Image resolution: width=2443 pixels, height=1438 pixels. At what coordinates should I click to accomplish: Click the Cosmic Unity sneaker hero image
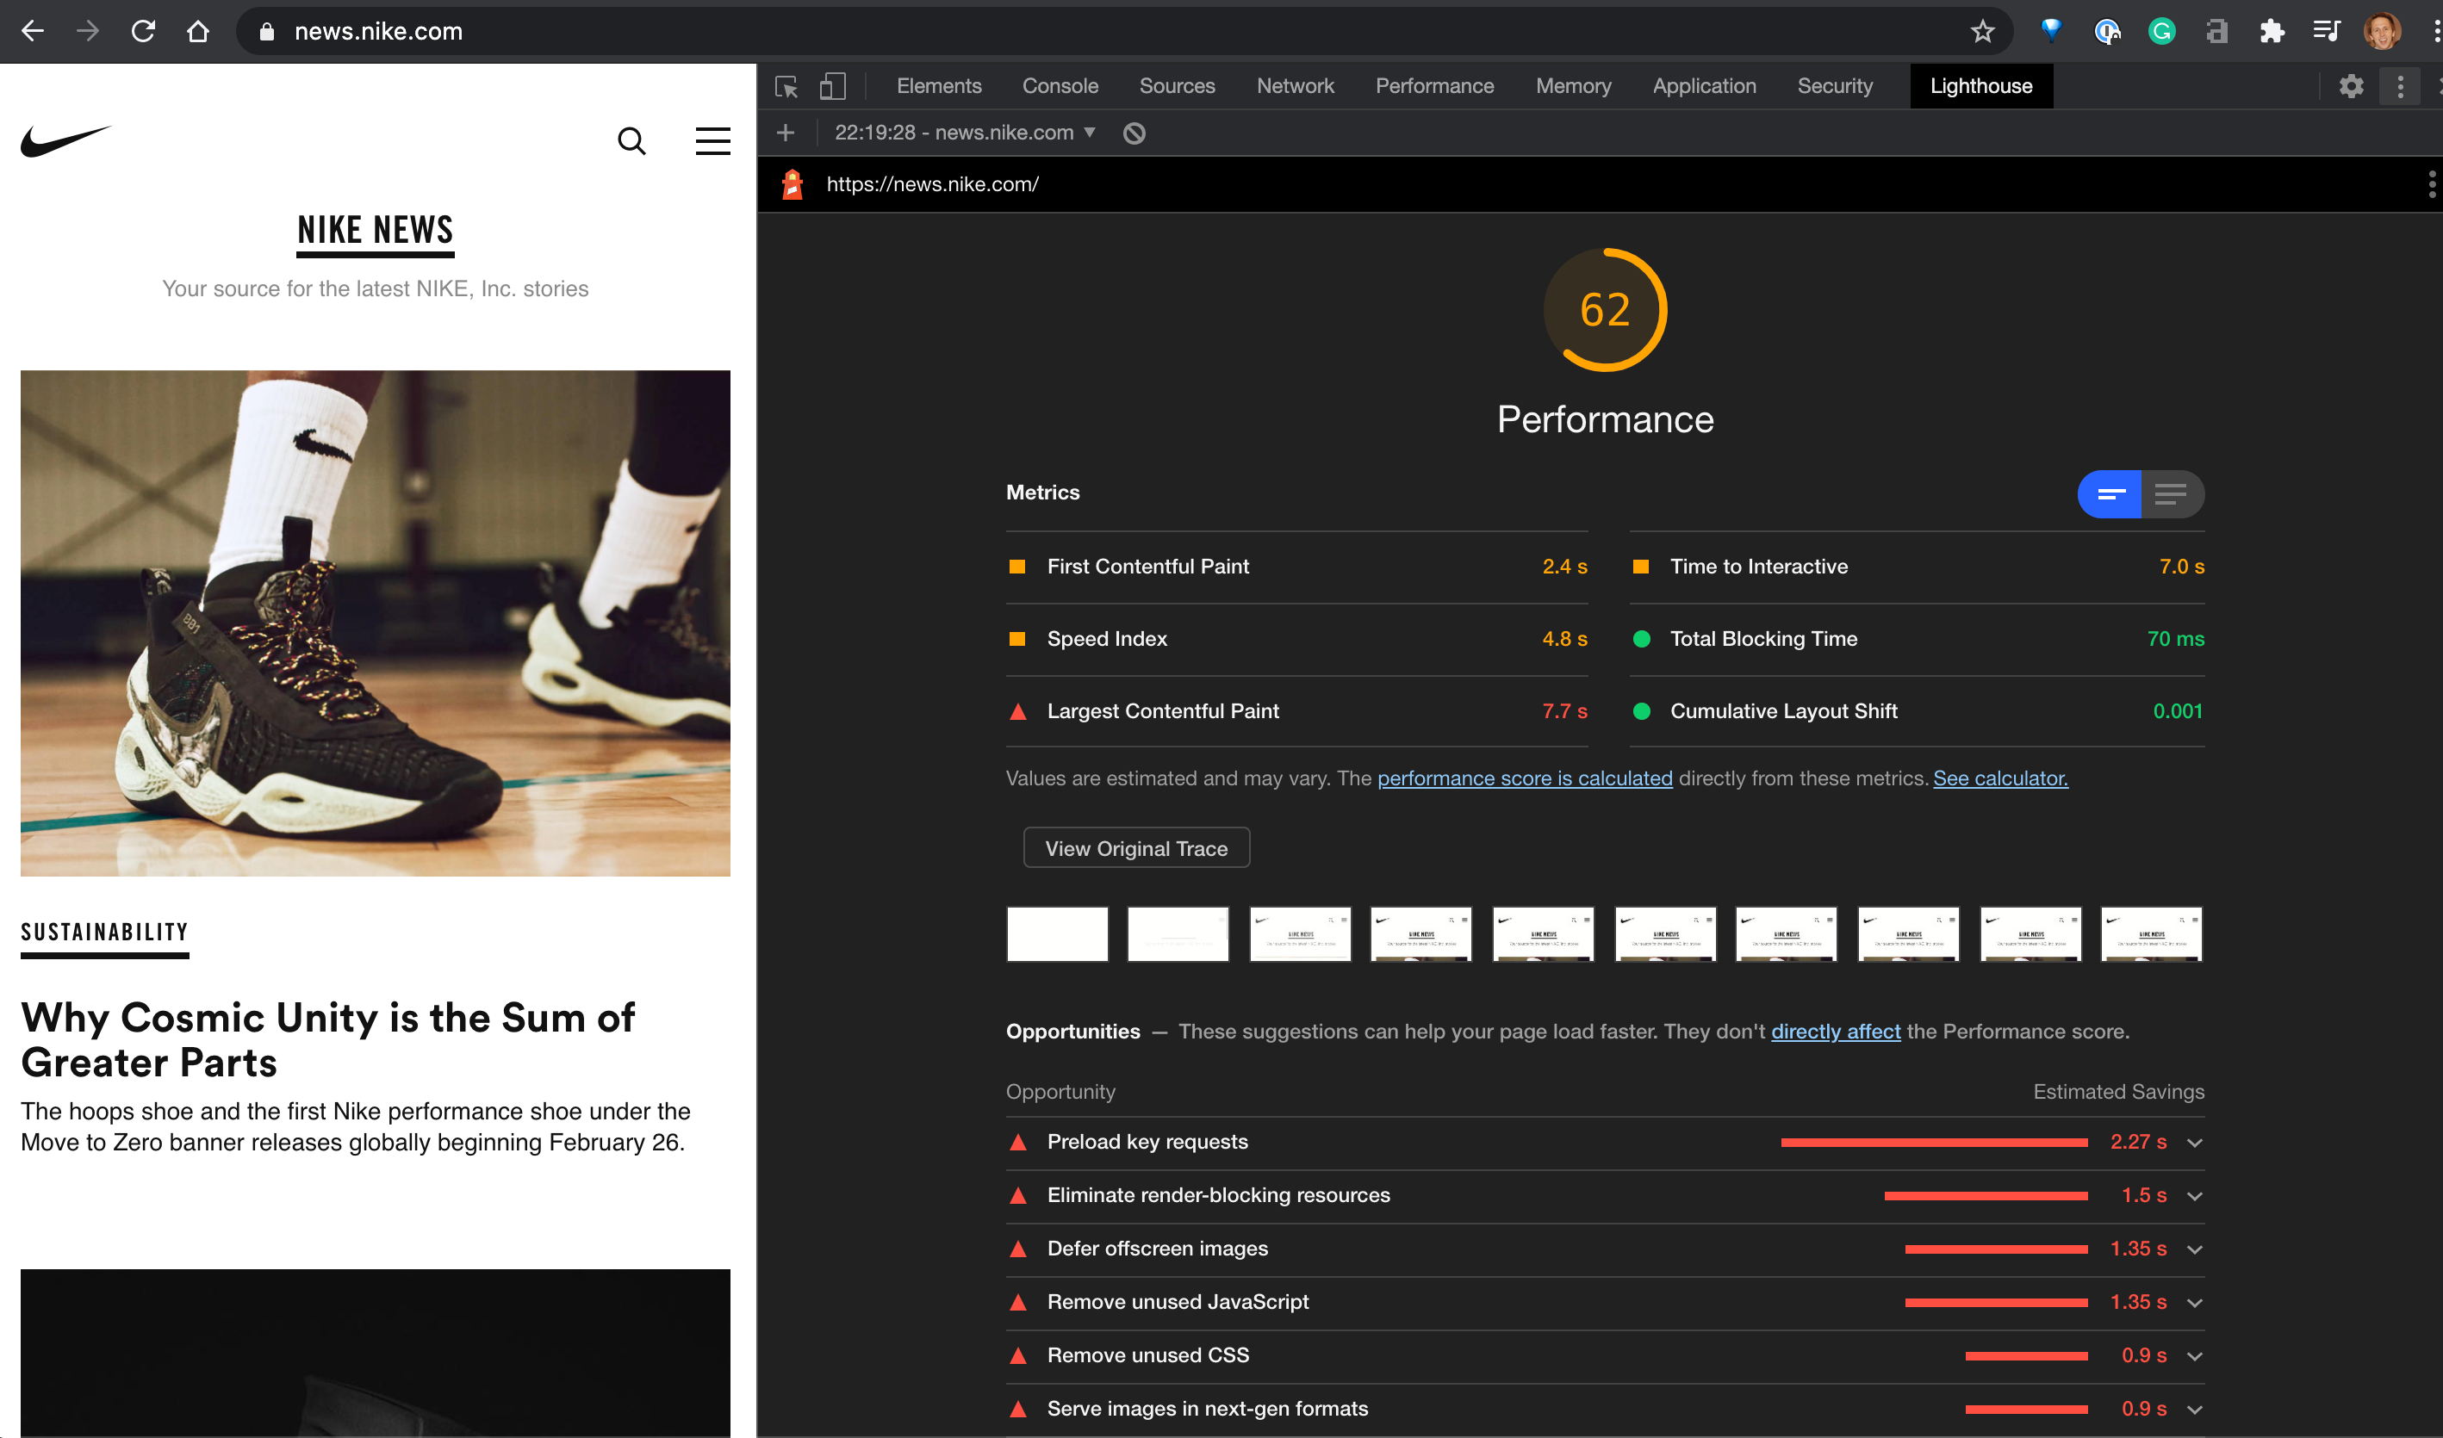(376, 623)
